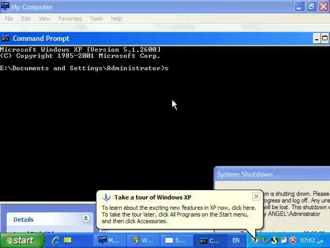Switch to Command Prompt taskbar button
The image size is (330, 248).
pos(210,240)
